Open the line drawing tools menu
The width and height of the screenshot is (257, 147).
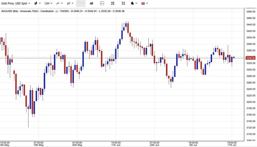pyautogui.click(x=58, y=3)
